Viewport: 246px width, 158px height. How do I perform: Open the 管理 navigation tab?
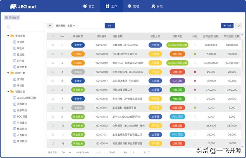coord(133,6)
